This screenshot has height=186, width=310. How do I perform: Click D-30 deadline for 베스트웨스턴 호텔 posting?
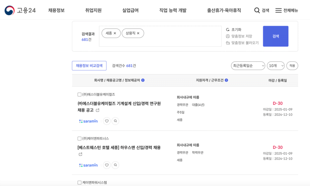tap(277, 148)
